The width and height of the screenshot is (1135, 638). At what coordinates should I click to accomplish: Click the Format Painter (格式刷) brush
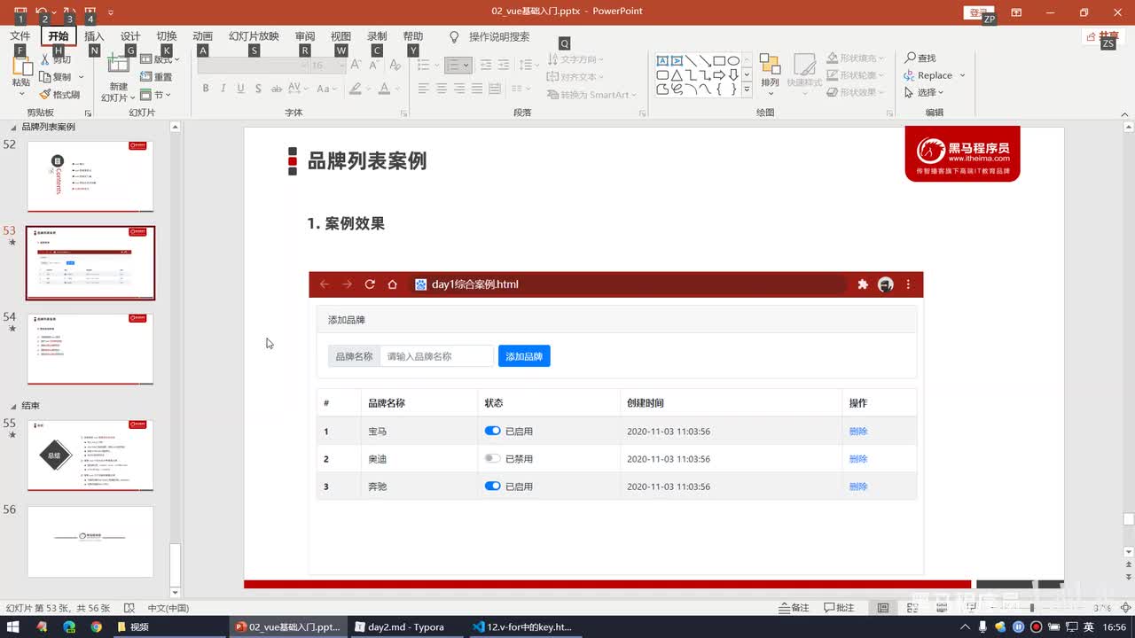pyautogui.click(x=59, y=95)
